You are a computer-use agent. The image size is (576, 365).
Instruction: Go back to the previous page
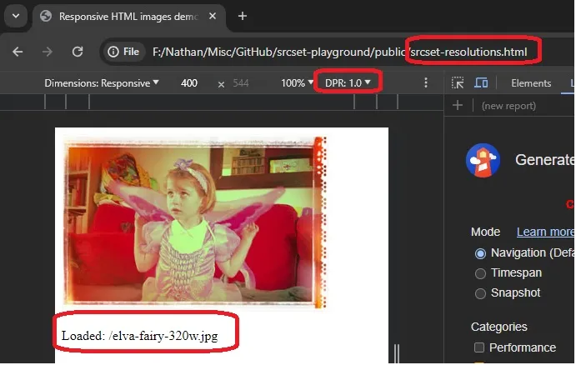[x=18, y=52]
